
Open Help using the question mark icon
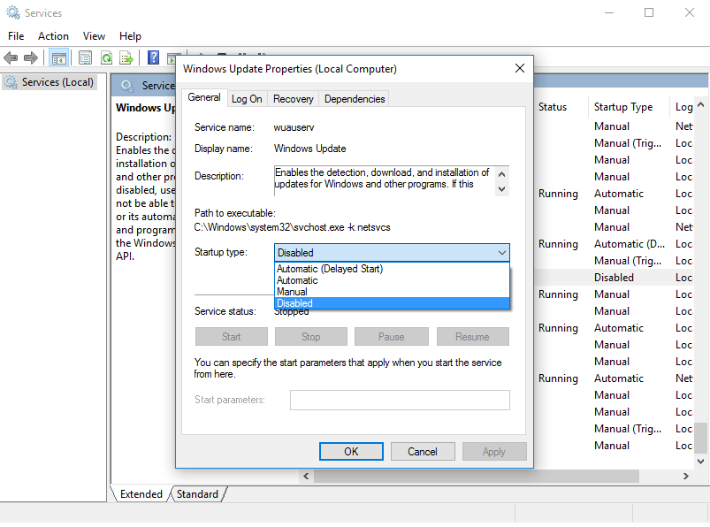(x=152, y=57)
